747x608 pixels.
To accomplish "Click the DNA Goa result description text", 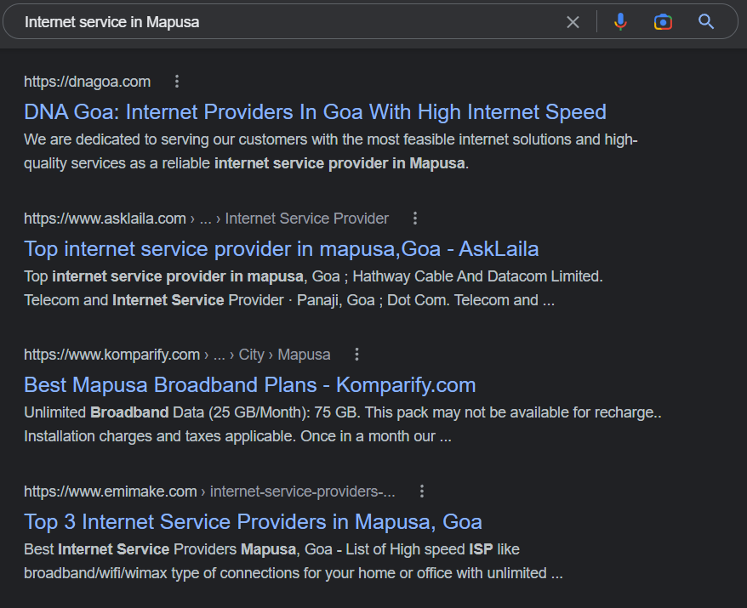I will click(x=330, y=151).
